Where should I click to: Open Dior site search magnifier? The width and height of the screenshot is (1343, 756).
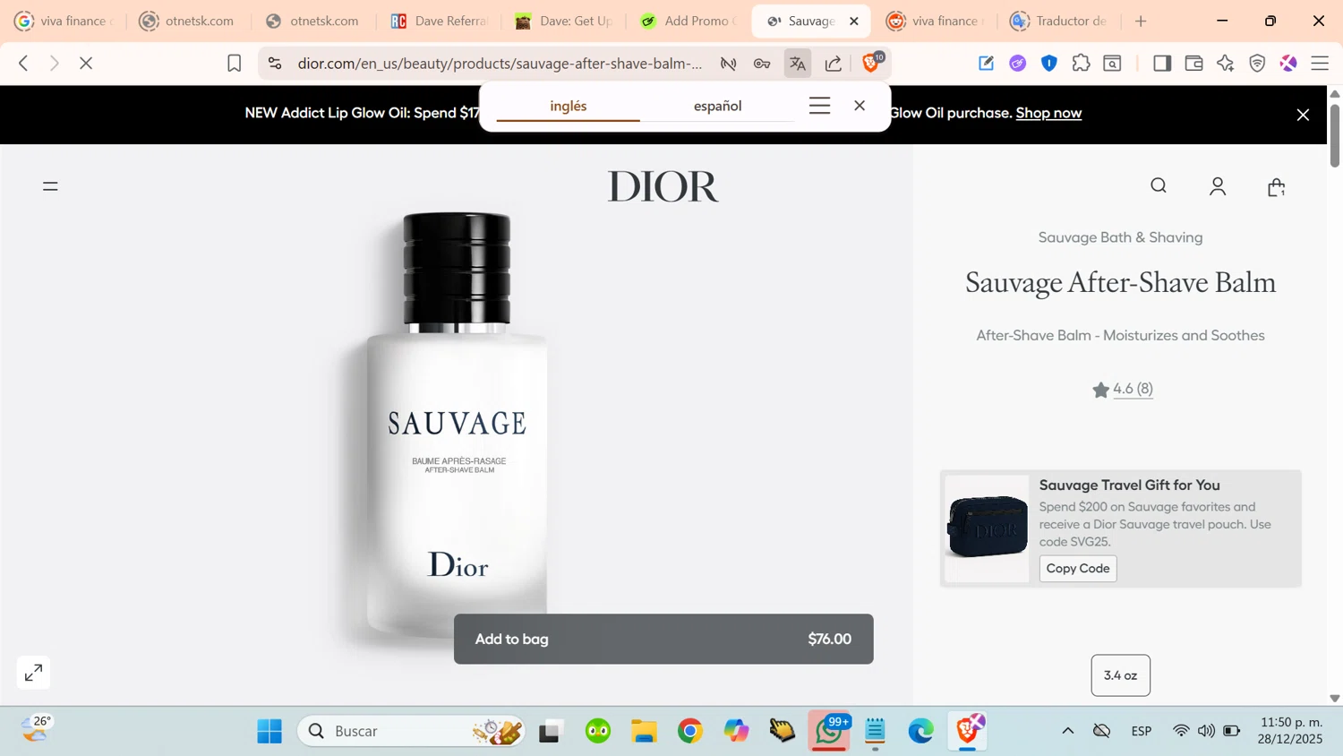click(x=1159, y=186)
